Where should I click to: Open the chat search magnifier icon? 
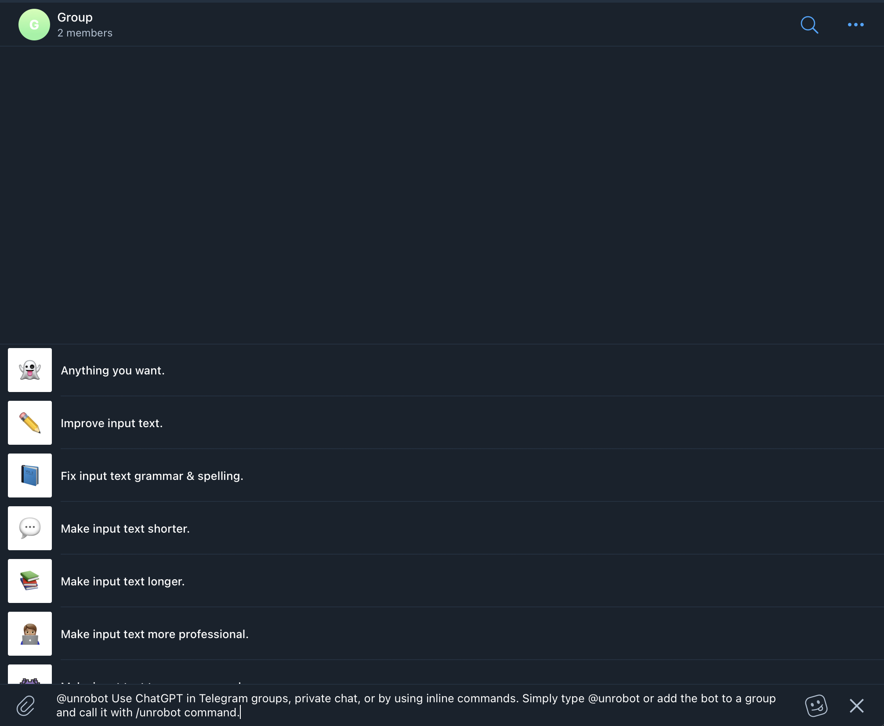[x=809, y=25]
